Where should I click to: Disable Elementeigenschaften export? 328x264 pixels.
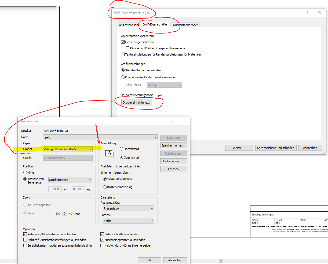[123, 42]
